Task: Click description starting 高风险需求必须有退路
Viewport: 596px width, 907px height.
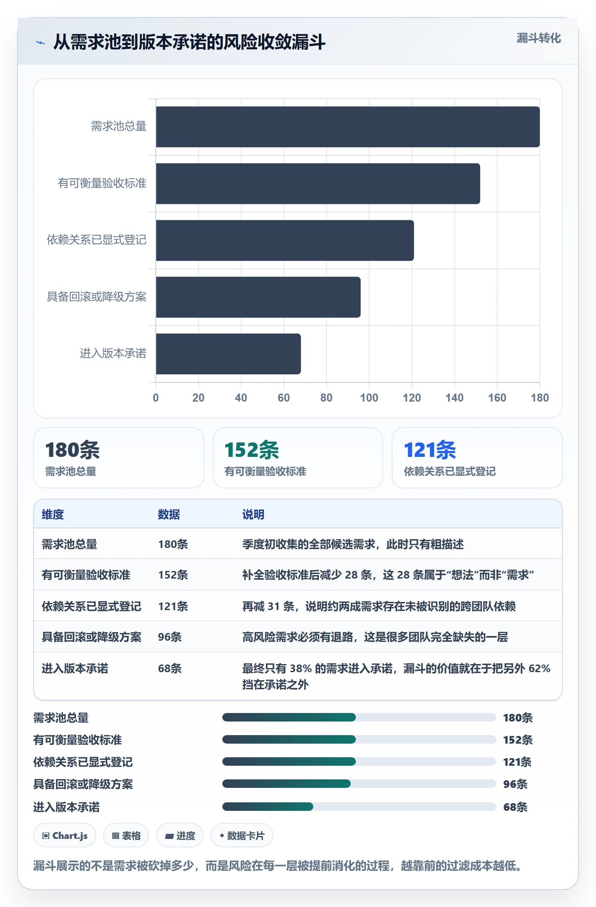Action: (375, 637)
